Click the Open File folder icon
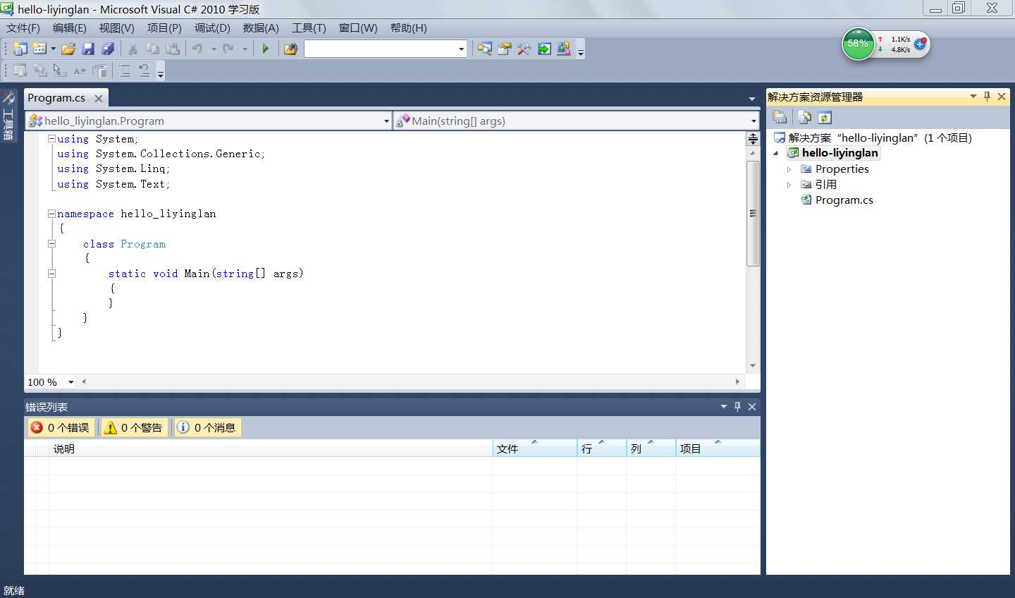The height and width of the screenshot is (598, 1015). [x=68, y=49]
